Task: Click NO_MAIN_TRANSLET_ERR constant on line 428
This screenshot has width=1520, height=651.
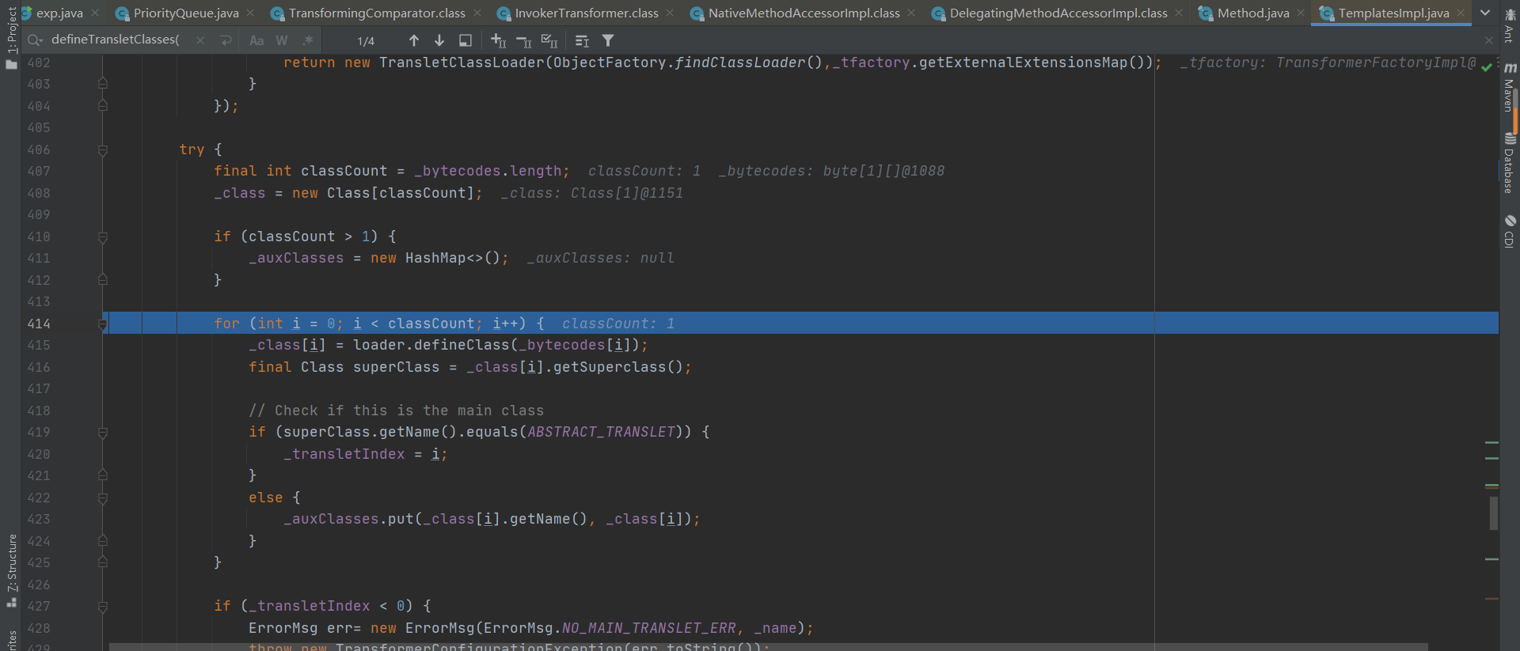Action: tap(648, 628)
